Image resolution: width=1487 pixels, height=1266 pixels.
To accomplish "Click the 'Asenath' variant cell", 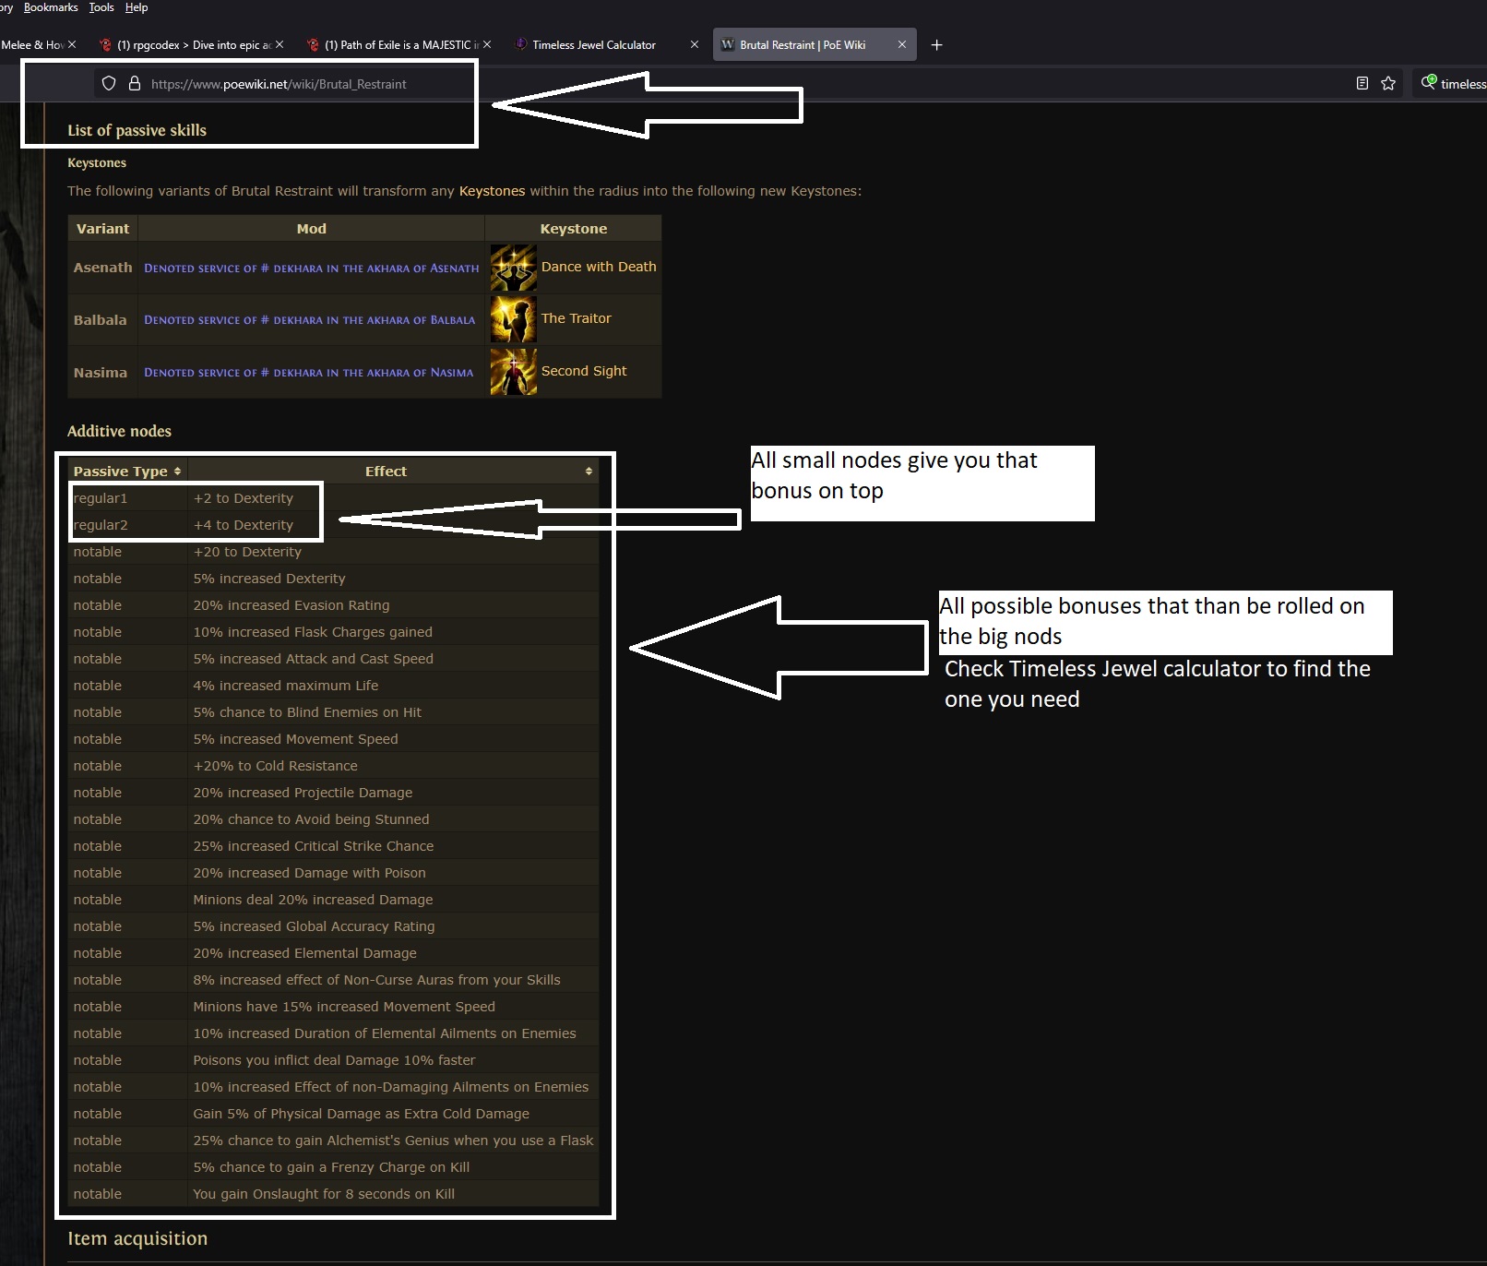I will point(102,268).
